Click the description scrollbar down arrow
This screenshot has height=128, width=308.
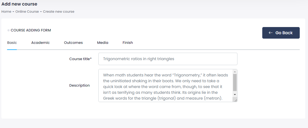[235, 95]
